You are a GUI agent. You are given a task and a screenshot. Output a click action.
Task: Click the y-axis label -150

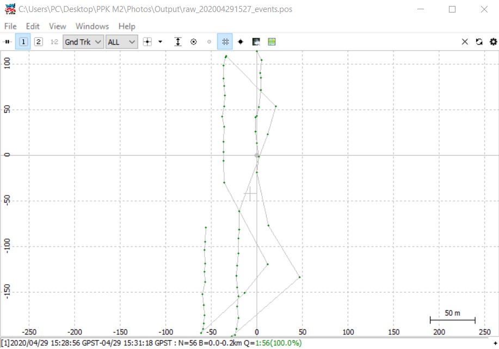point(7,291)
